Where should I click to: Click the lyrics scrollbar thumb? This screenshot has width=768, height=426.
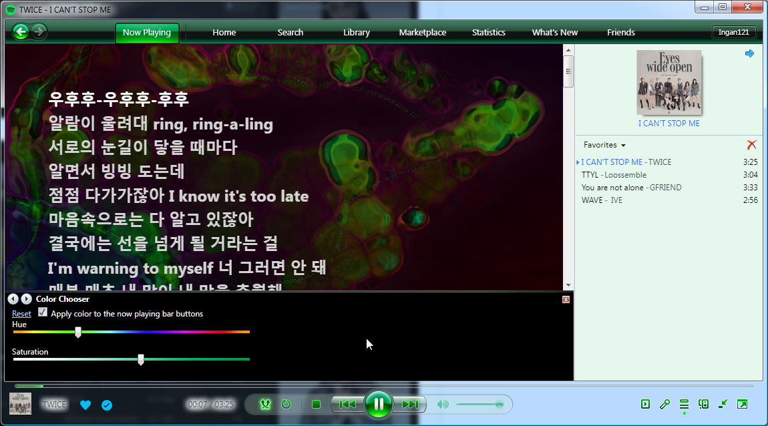[x=568, y=71]
